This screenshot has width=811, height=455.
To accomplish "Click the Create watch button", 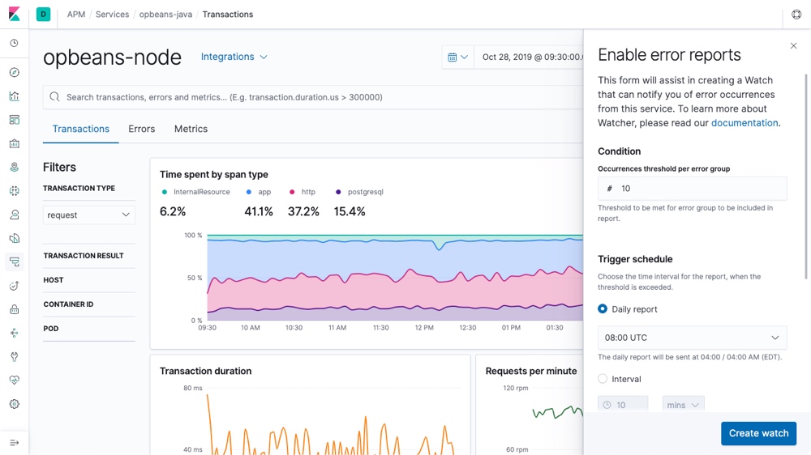I will click(x=759, y=433).
